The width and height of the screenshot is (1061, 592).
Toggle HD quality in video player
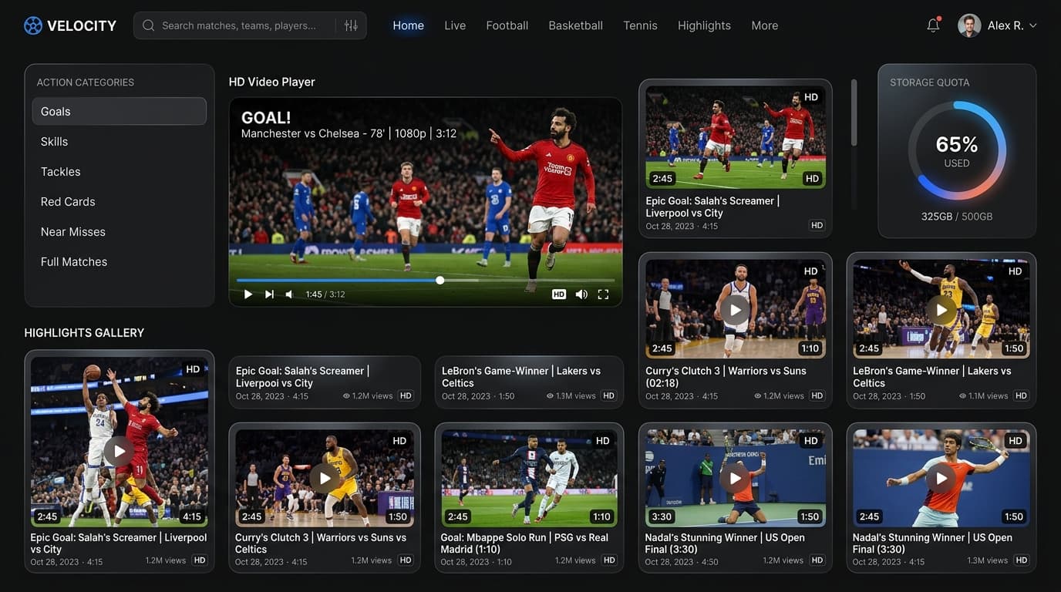[x=559, y=294]
